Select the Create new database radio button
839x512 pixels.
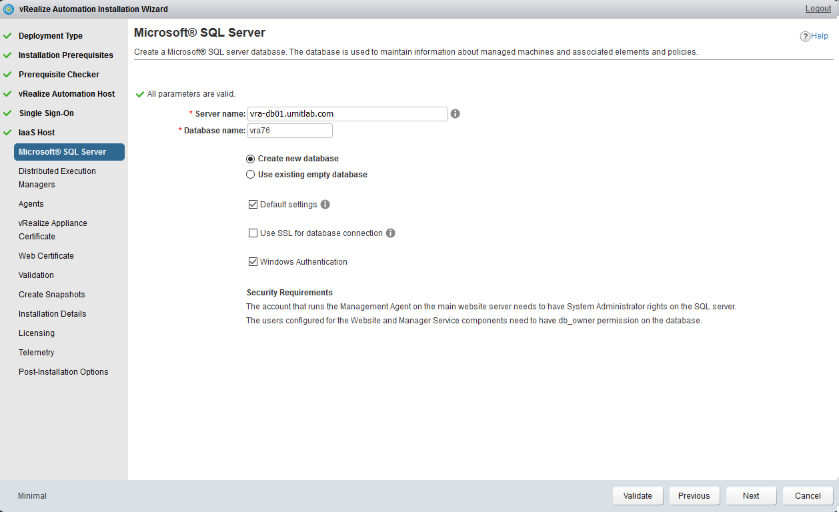point(251,159)
